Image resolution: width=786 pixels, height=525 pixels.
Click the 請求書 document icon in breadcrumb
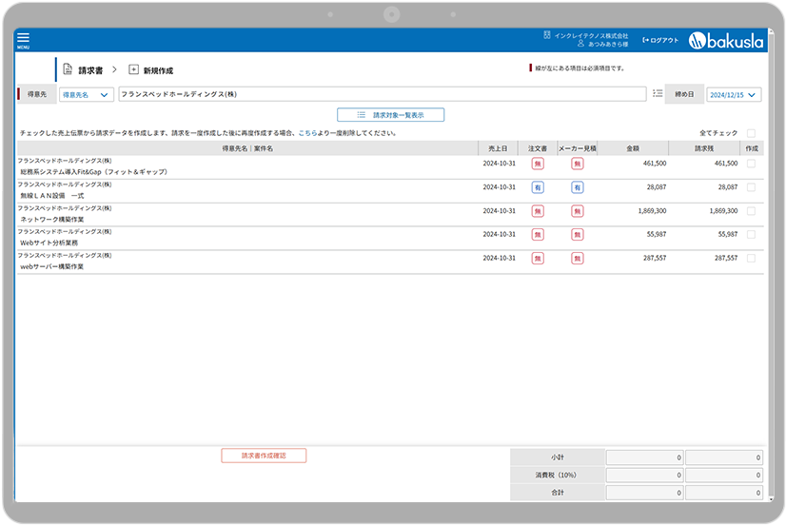[68, 70]
